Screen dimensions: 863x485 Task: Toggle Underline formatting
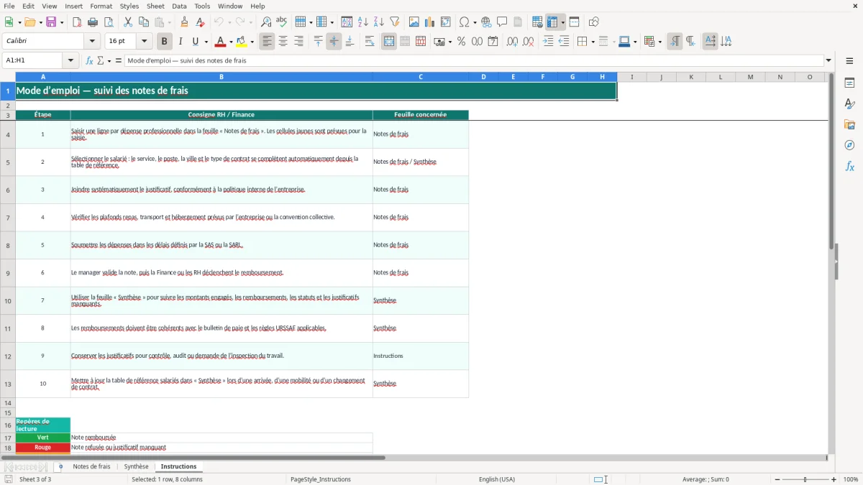point(195,42)
